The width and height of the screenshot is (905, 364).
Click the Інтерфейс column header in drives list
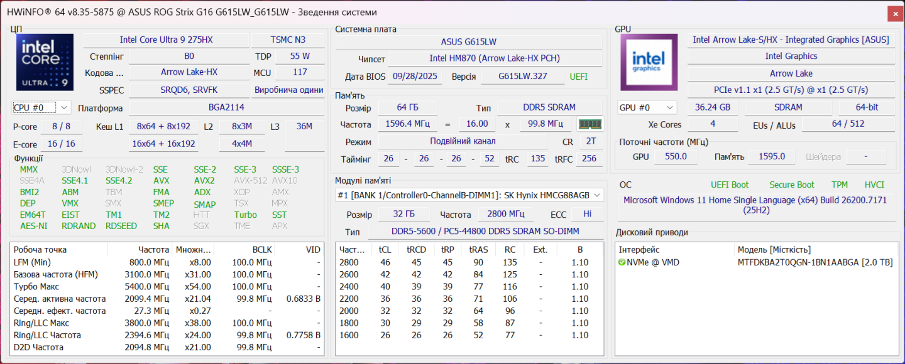click(639, 250)
